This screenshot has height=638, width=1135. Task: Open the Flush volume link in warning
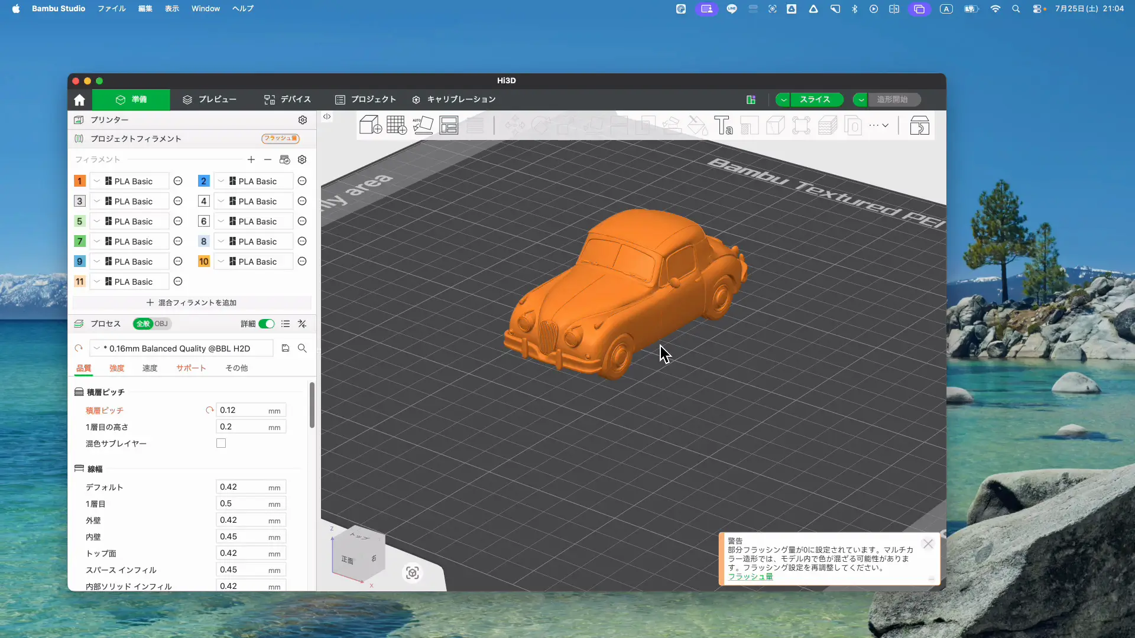point(750,577)
